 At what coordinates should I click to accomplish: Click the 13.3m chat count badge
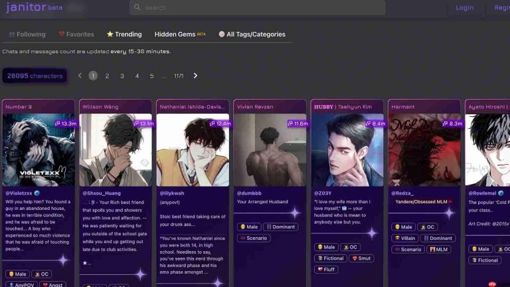[65, 124]
